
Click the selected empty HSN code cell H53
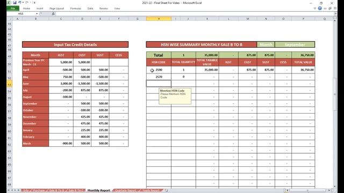[159, 84]
